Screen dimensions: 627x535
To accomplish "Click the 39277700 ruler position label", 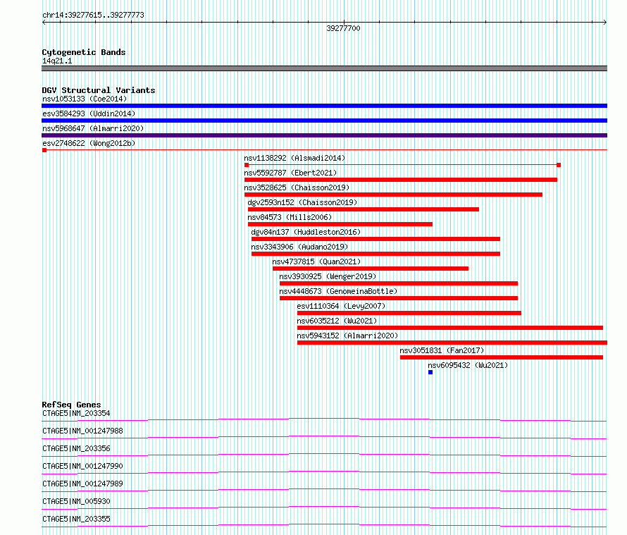I will click(x=343, y=28).
